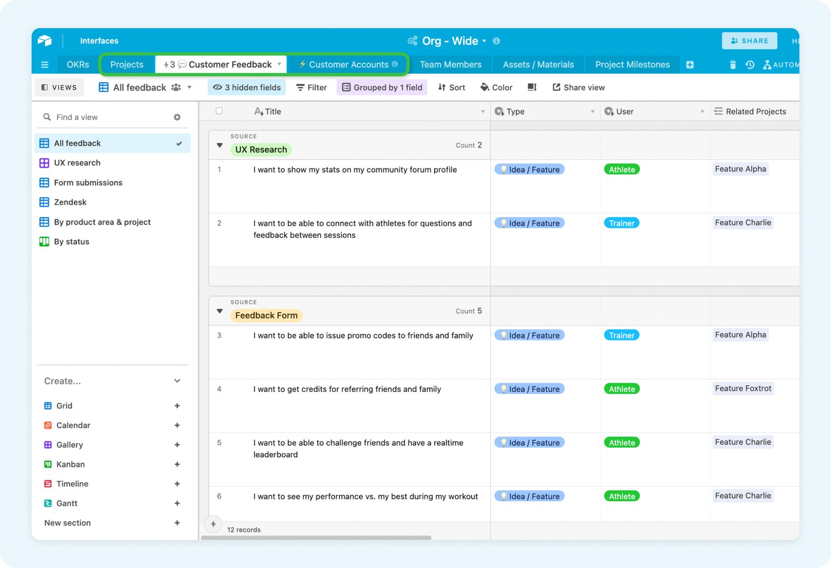Click the info icon next to Org - Wide

click(496, 41)
